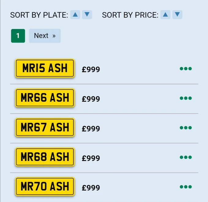Open options dots for MR70 ASH
208x202 pixels.
click(x=186, y=187)
